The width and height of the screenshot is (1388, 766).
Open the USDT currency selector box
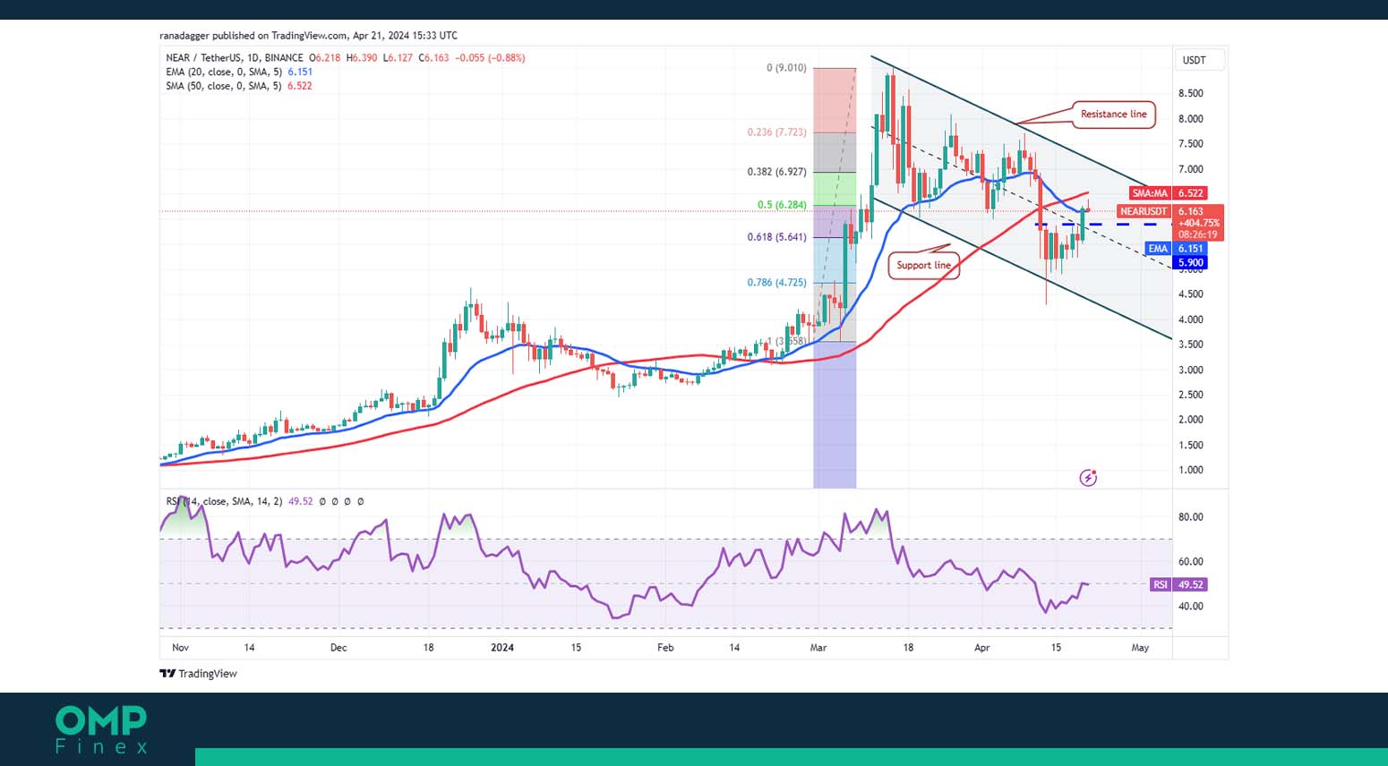click(1199, 60)
